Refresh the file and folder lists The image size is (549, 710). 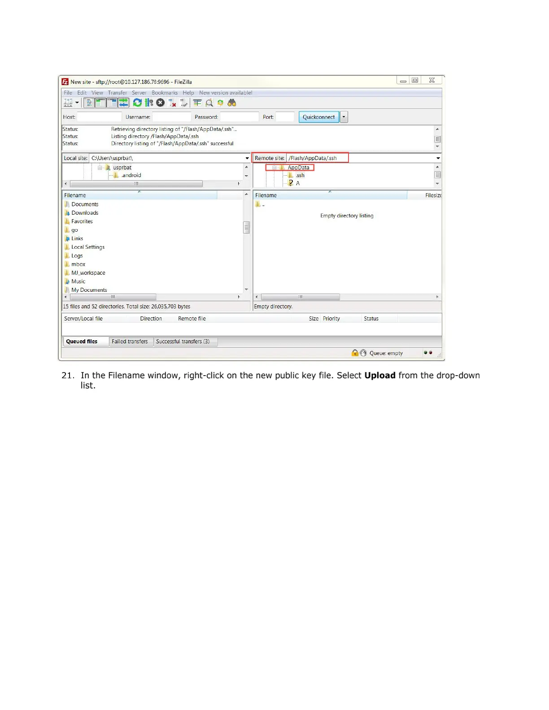click(x=137, y=103)
